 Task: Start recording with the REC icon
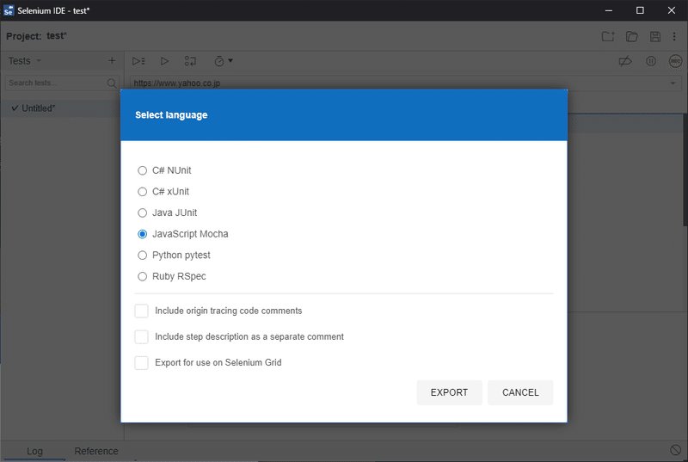[674, 61]
